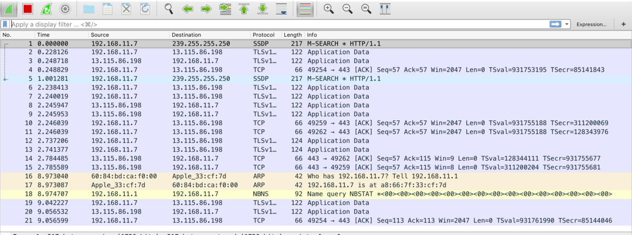Zoom in the main window text
Screen dimensions: 632x235
329,8
